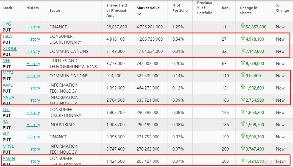Sort by Rank column header
The image size is (293, 167).
point(226,8)
